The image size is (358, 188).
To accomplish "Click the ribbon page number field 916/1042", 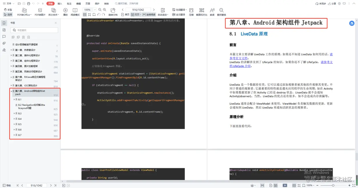I will pyautogui.click(x=138, y=10).
